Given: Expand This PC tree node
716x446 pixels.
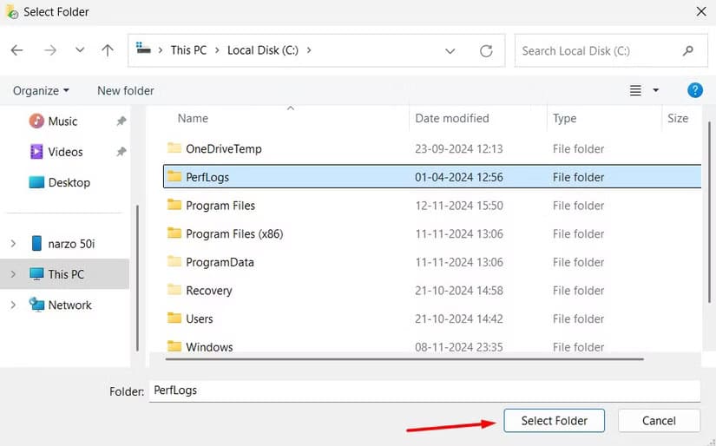Looking at the screenshot, I should [x=13, y=274].
